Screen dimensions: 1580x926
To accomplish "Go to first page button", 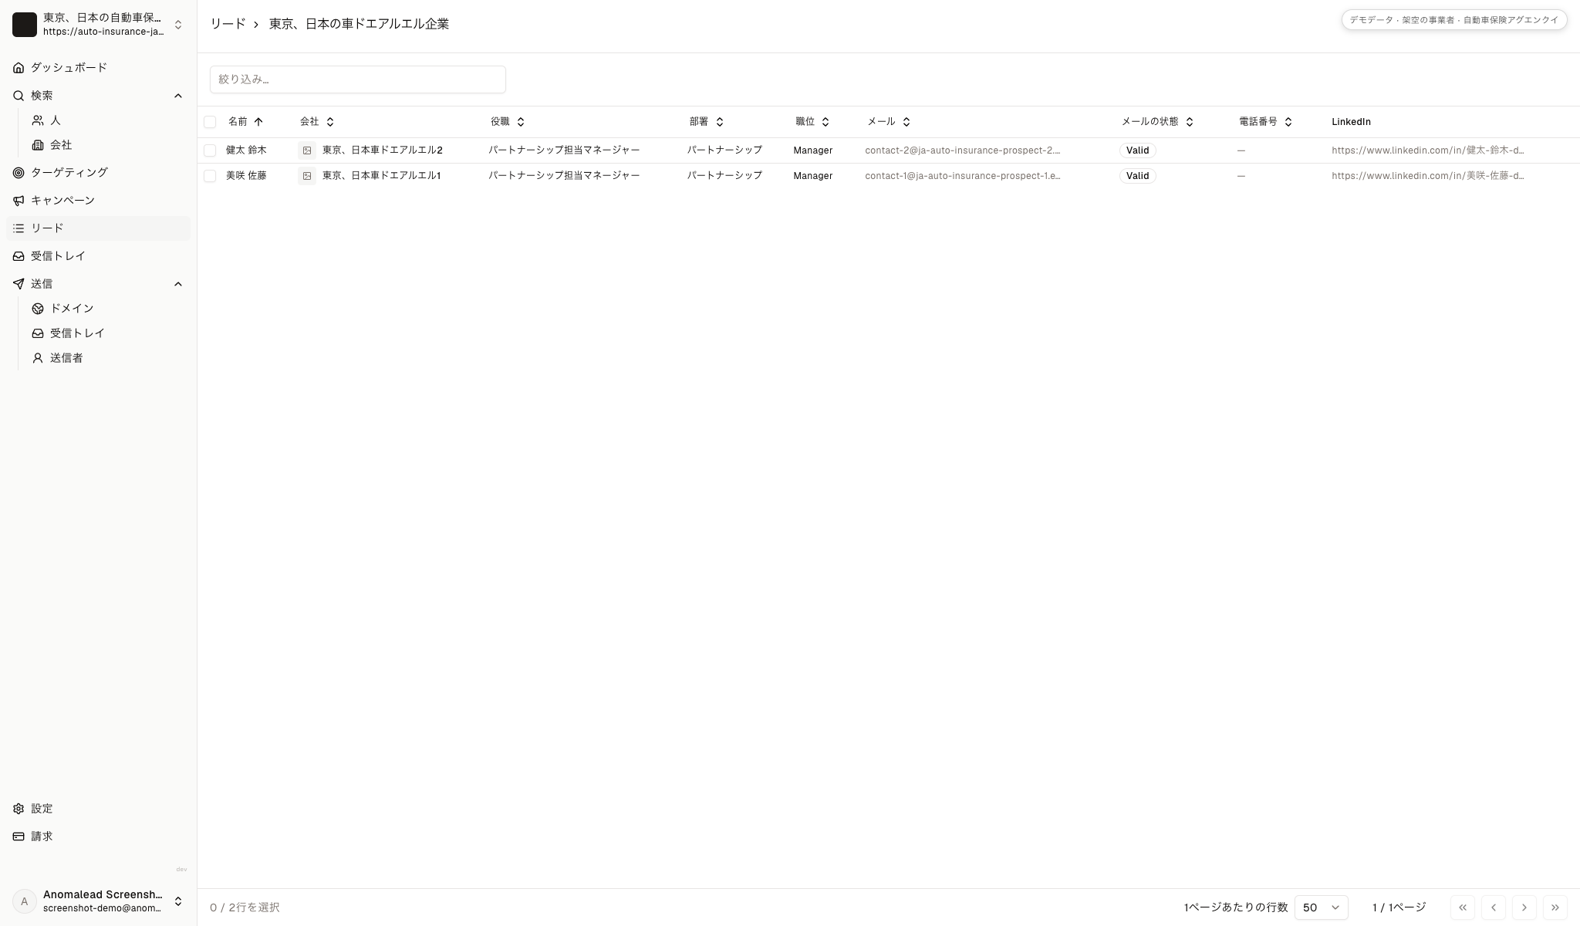I will pyautogui.click(x=1463, y=907).
